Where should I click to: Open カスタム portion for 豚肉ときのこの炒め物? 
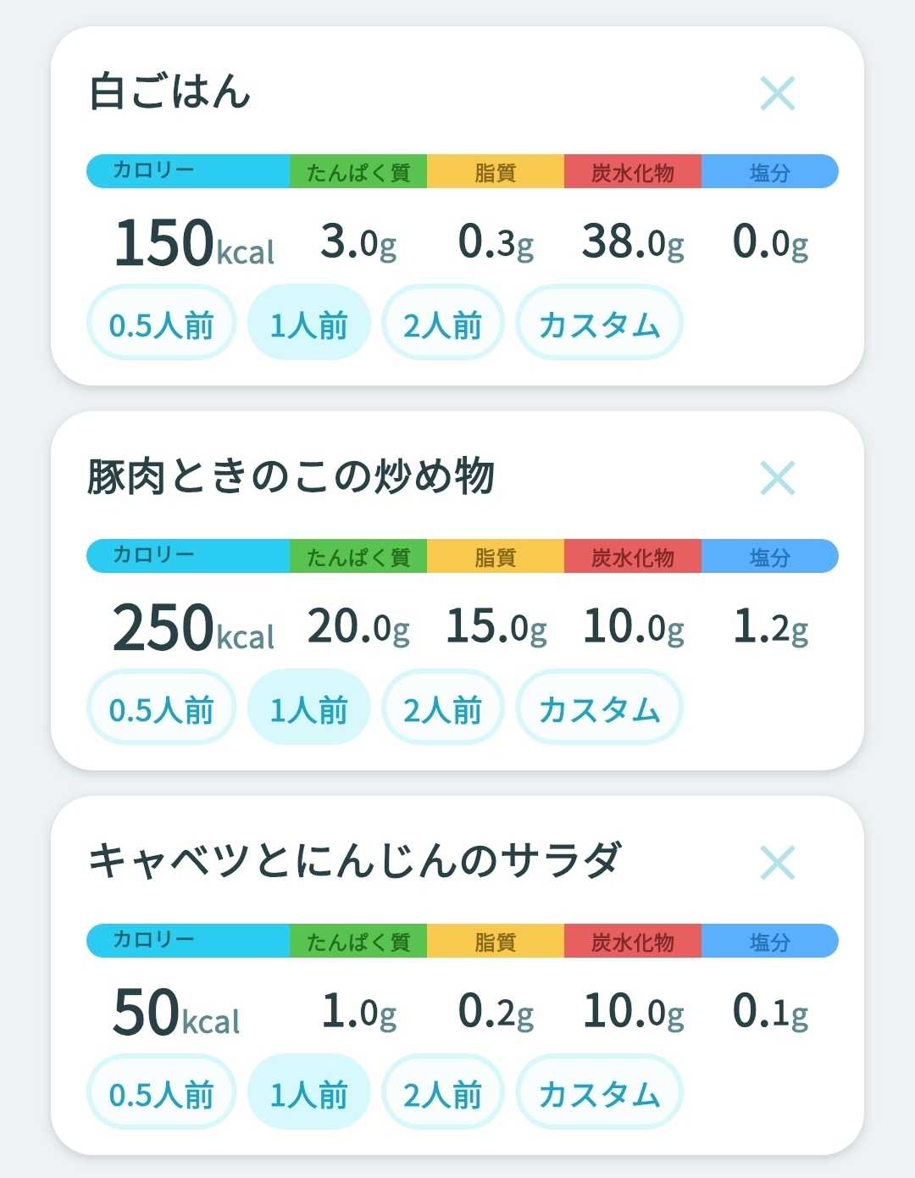tap(599, 708)
